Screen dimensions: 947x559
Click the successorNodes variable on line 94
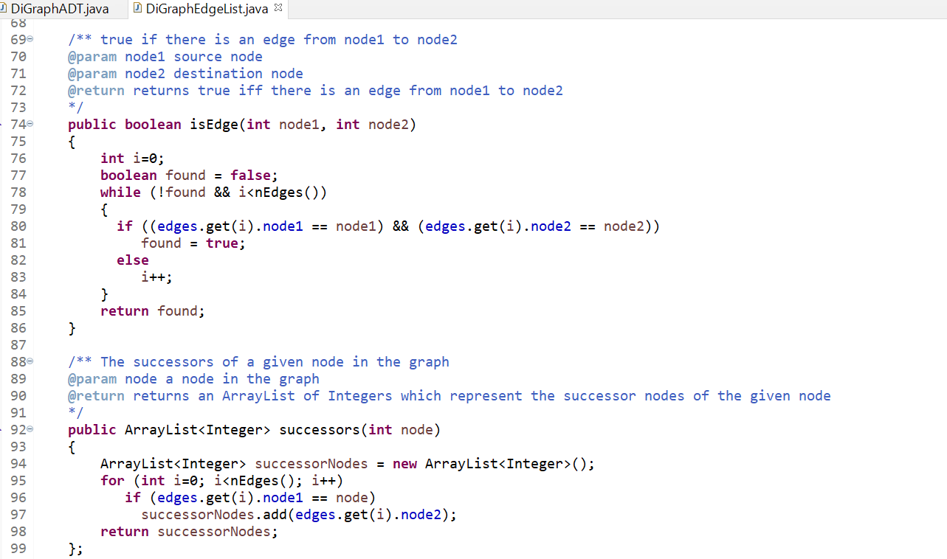[x=311, y=463]
